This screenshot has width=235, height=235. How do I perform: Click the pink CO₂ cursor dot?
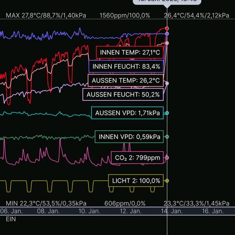tap(167, 158)
